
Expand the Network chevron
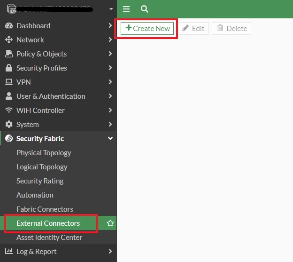[x=110, y=40]
